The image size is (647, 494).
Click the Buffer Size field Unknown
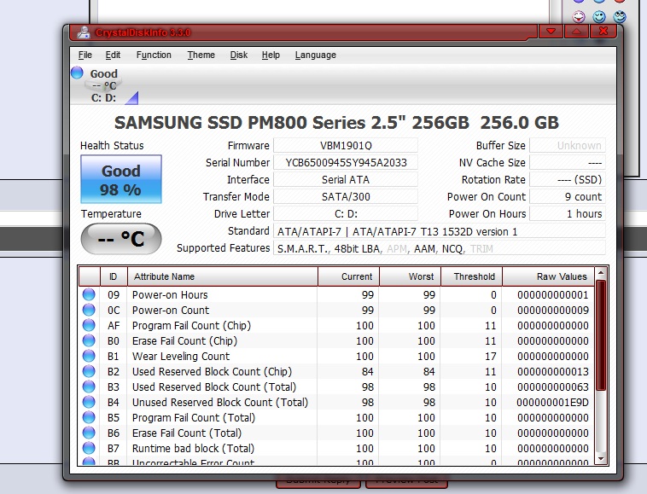[568, 145]
